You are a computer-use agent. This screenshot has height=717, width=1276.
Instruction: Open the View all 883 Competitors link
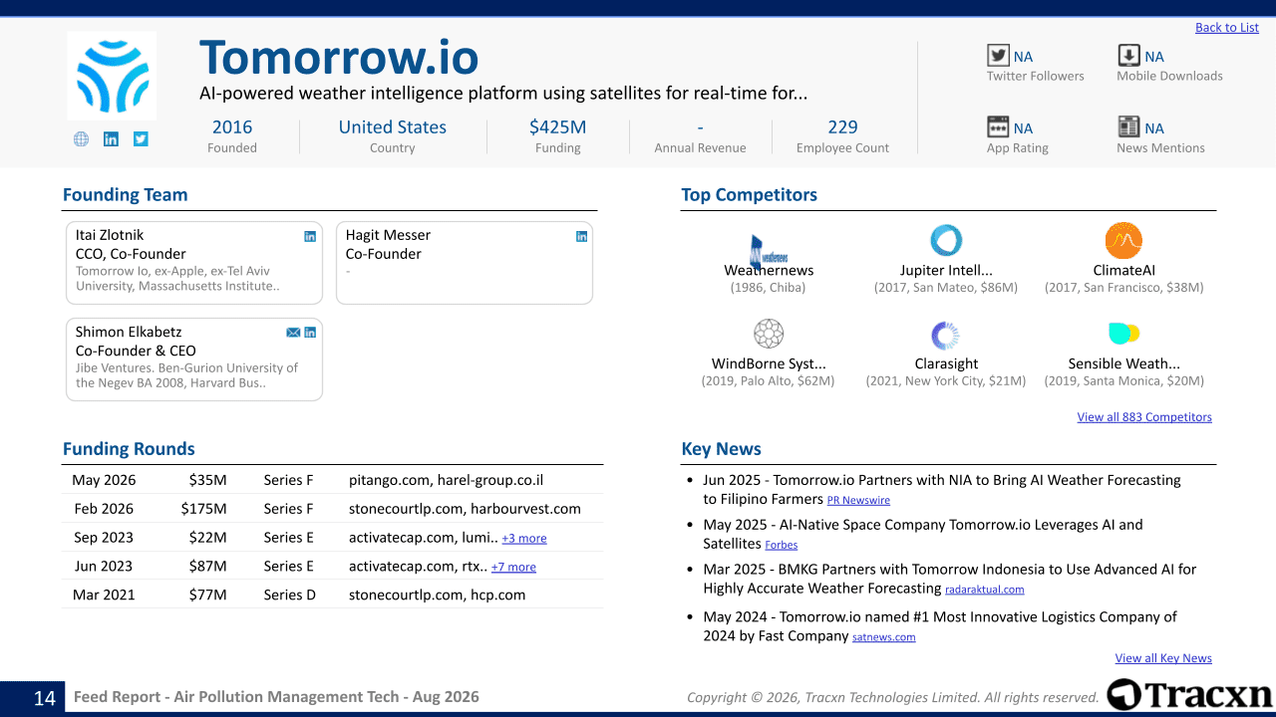point(1144,417)
